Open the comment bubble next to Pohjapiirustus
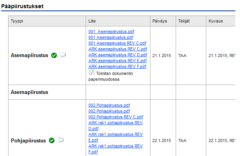Screen dimensions: 240x156 click(61, 140)
